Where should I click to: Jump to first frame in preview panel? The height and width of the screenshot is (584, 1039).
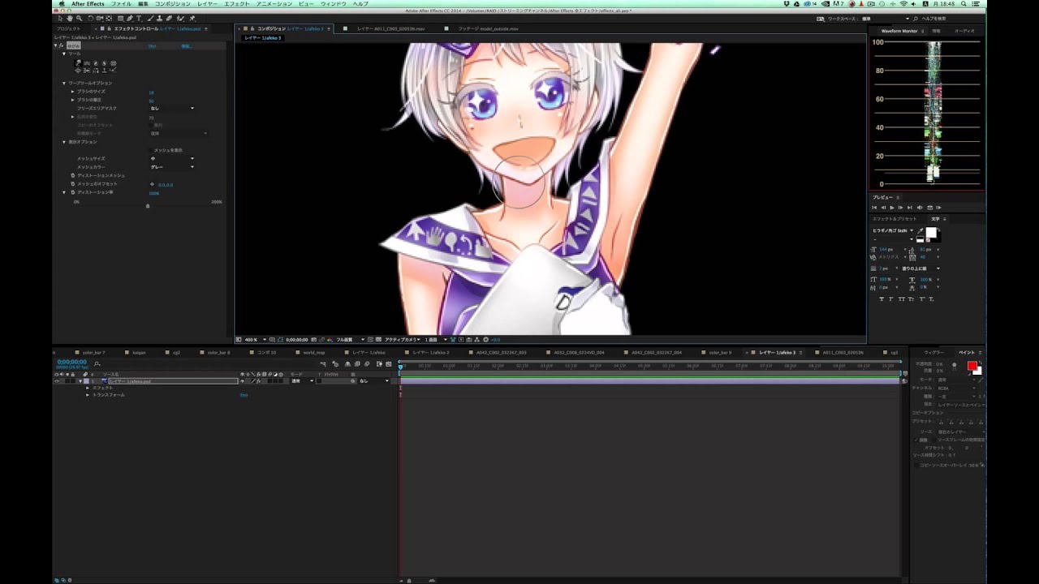(874, 208)
